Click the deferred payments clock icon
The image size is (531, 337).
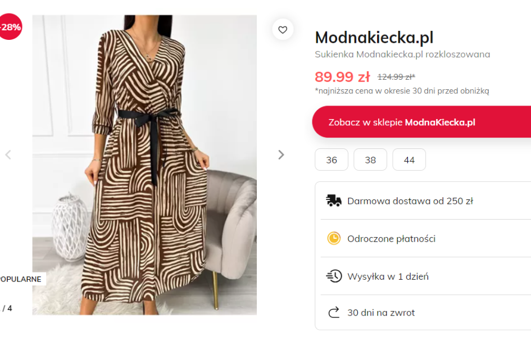coord(334,238)
